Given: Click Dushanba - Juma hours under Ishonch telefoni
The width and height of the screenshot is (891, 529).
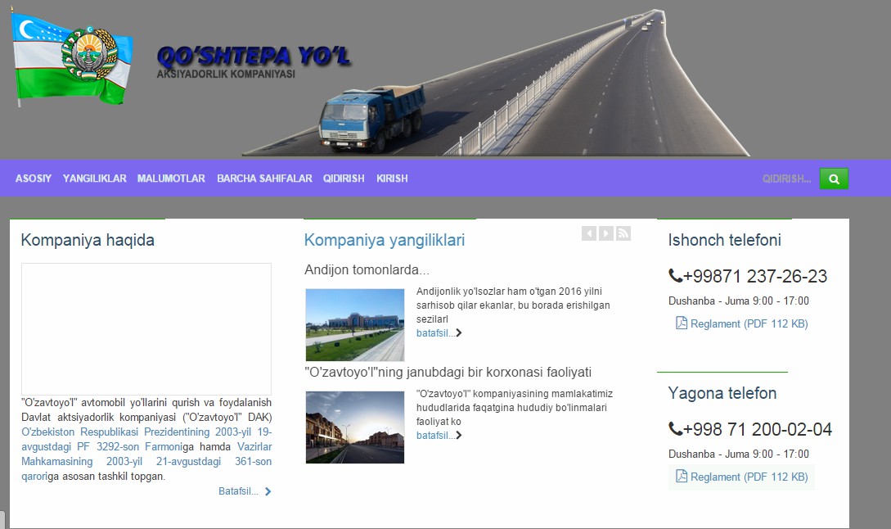Looking at the screenshot, I should 739,301.
